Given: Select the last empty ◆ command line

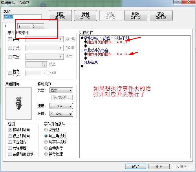Looking at the screenshot, I should [82, 66].
